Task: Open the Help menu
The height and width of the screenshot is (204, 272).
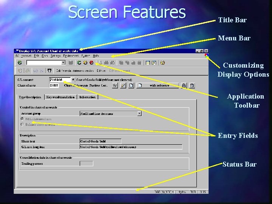Action: [x=96, y=56]
